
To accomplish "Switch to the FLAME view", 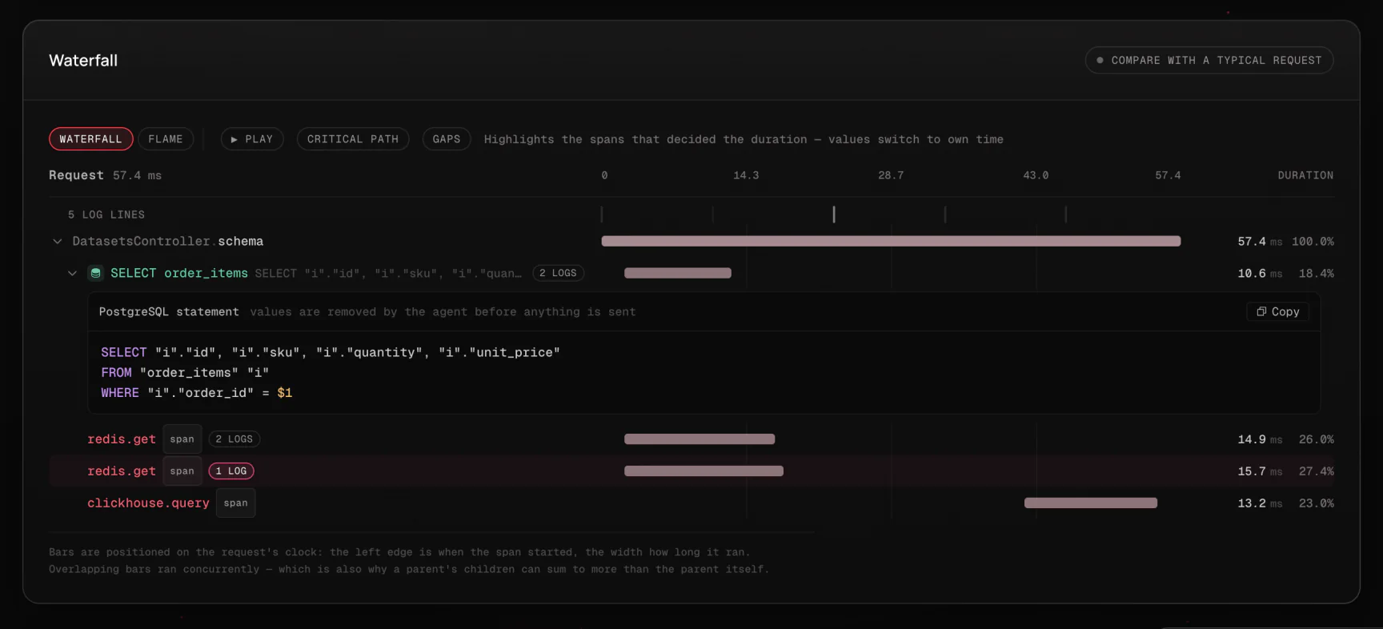I will (x=166, y=138).
